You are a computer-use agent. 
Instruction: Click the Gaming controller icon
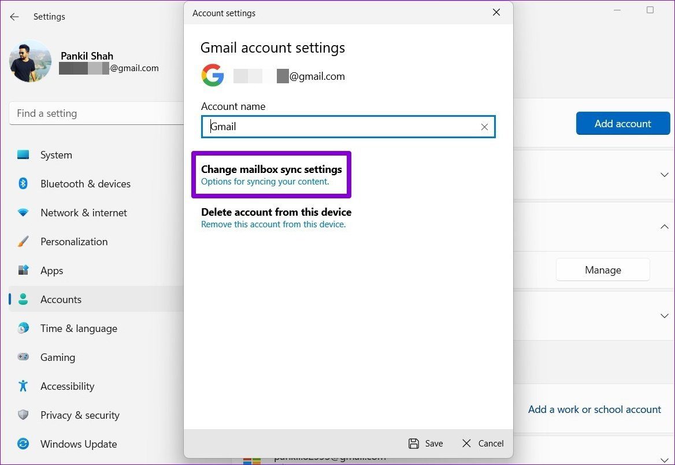coord(23,357)
